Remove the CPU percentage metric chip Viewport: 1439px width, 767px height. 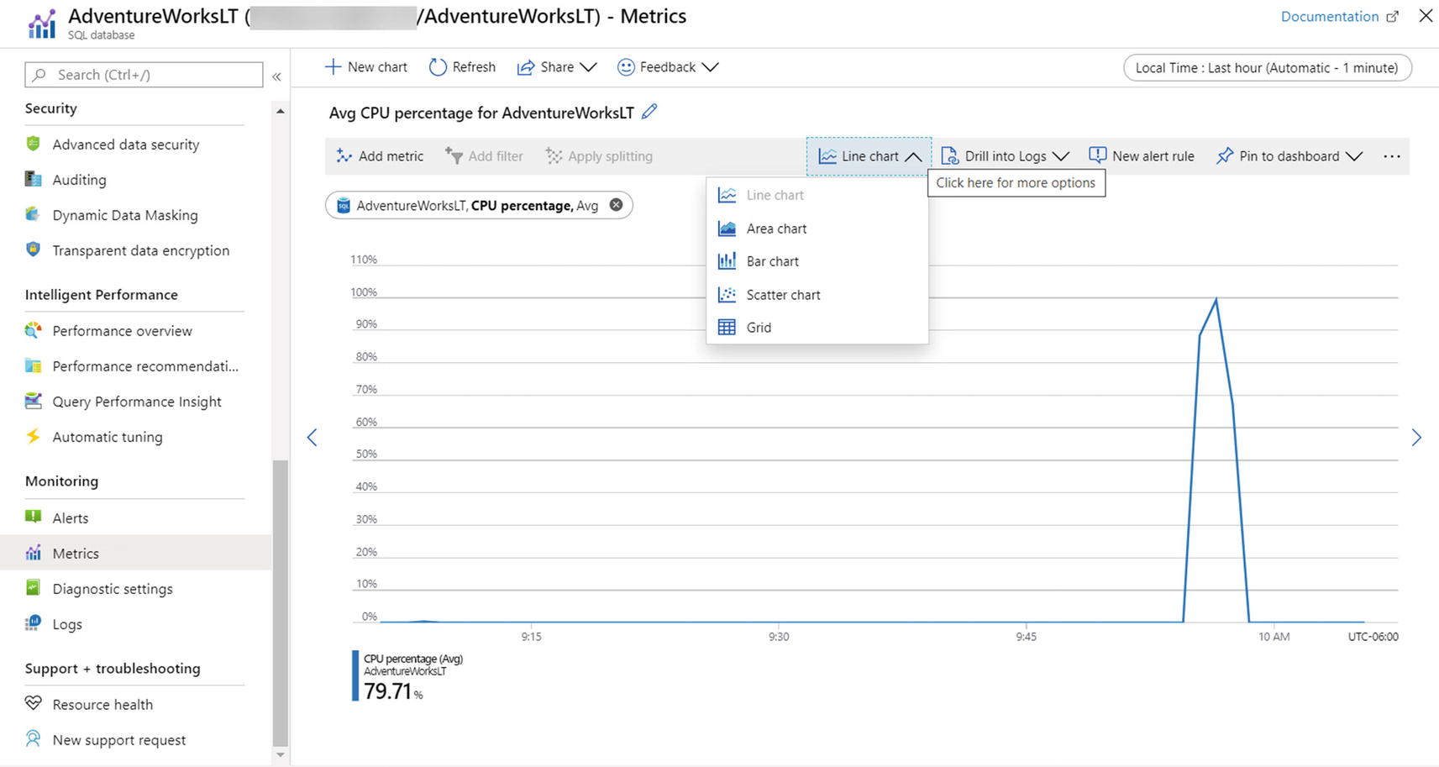coord(616,205)
